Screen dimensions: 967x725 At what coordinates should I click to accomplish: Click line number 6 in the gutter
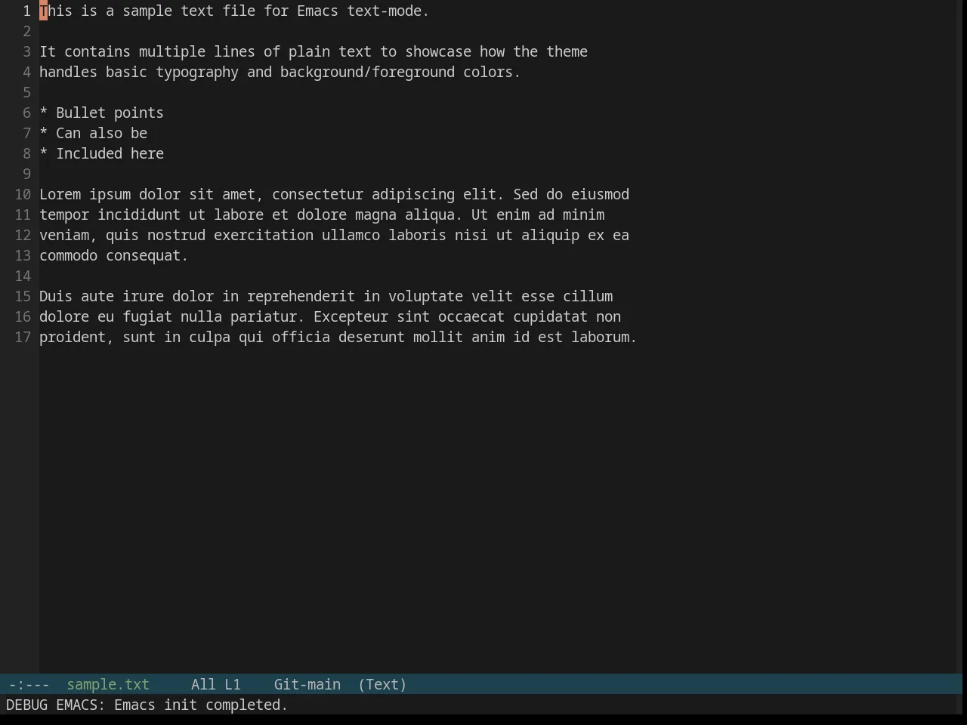point(26,113)
